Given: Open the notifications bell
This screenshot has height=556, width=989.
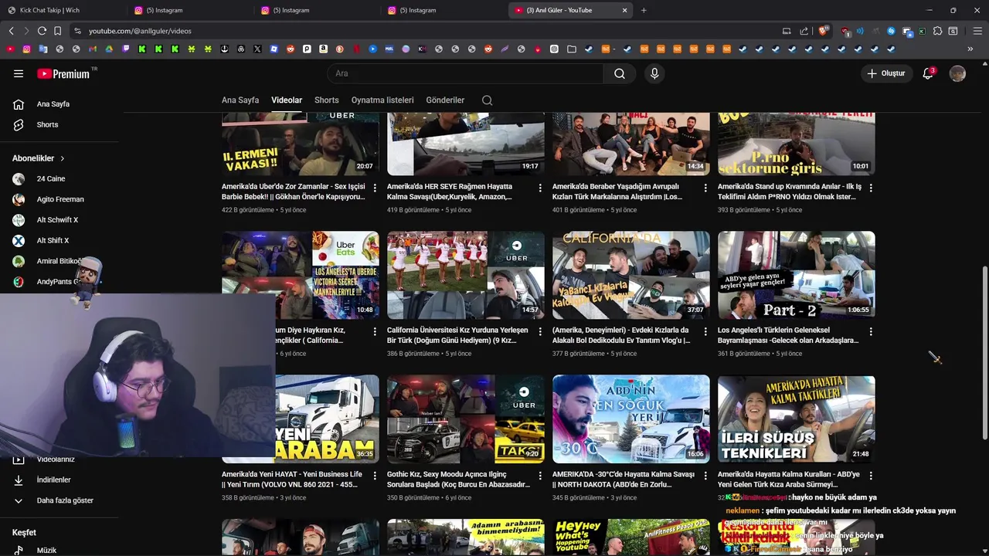Looking at the screenshot, I should coord(928,73).
